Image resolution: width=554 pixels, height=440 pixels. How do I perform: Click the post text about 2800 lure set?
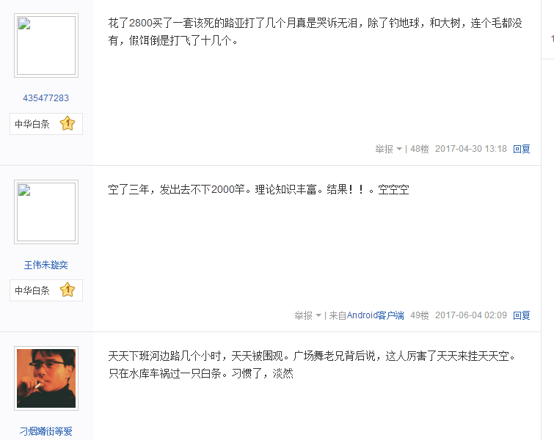click(316, 32)
